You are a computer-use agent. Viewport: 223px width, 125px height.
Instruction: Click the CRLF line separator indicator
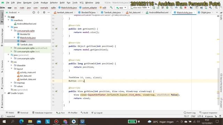[x=193, y=116]
